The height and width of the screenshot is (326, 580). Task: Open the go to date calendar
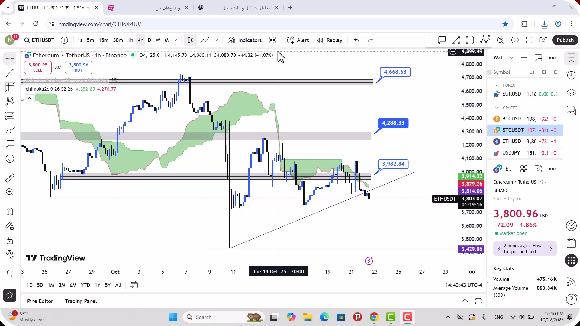(x=134, y=285)
